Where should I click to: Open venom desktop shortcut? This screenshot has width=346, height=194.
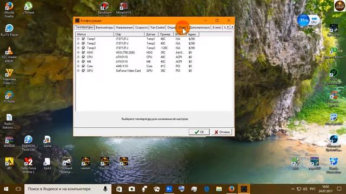pos(85,164)
